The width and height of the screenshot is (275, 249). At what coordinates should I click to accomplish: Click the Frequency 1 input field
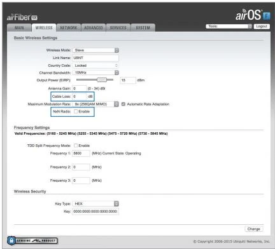81,153
